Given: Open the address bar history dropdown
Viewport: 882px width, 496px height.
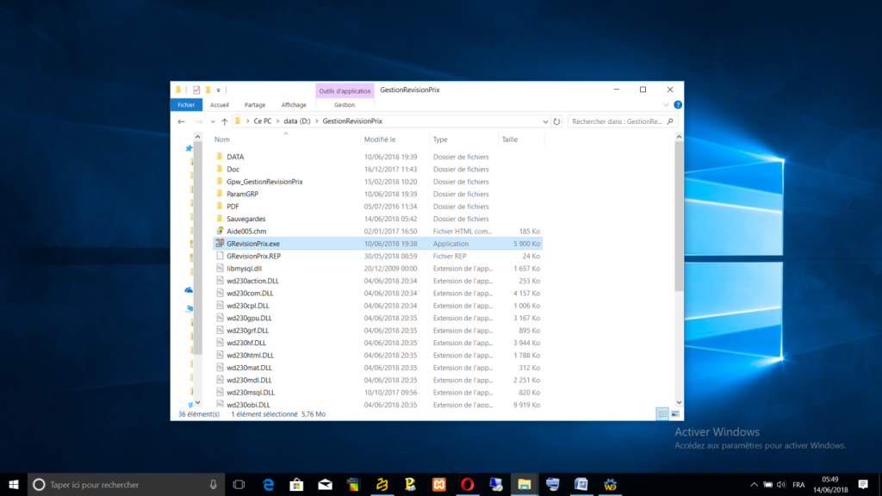Looking at the screenshot, I should pyautogui.click(x=544, y=122).
